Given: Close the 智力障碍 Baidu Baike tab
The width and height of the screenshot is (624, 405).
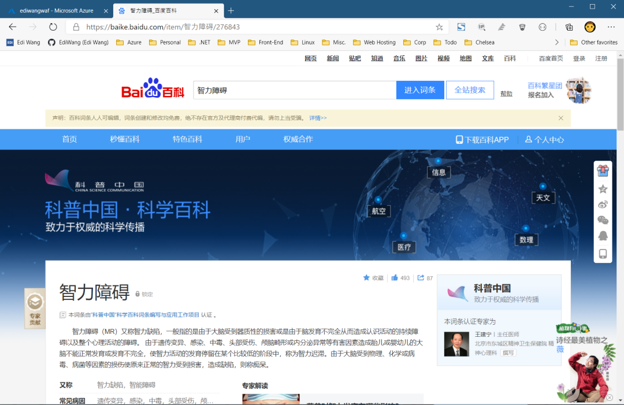Looking at the screenshot, I should click(216, 11).
